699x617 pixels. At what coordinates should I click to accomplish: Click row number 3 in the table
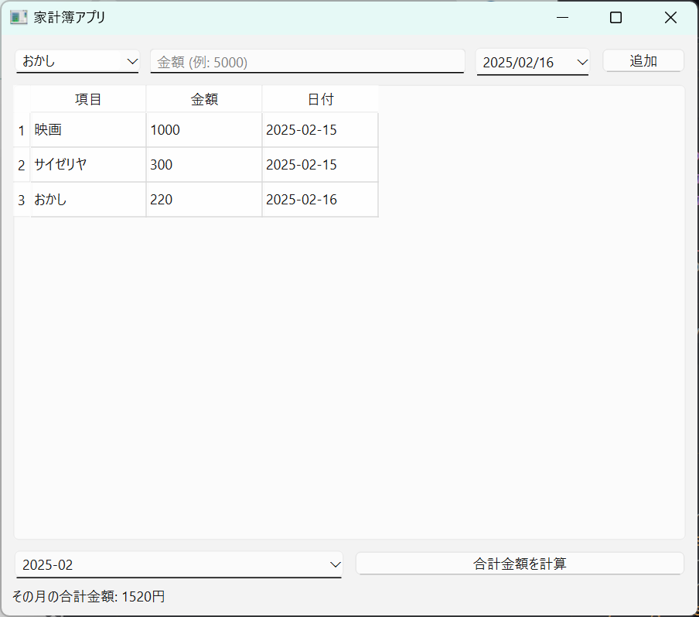coord(21,199)
